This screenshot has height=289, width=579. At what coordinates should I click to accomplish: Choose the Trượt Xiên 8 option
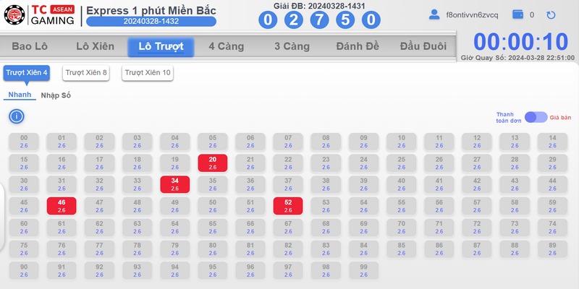[x=86, y=73]
